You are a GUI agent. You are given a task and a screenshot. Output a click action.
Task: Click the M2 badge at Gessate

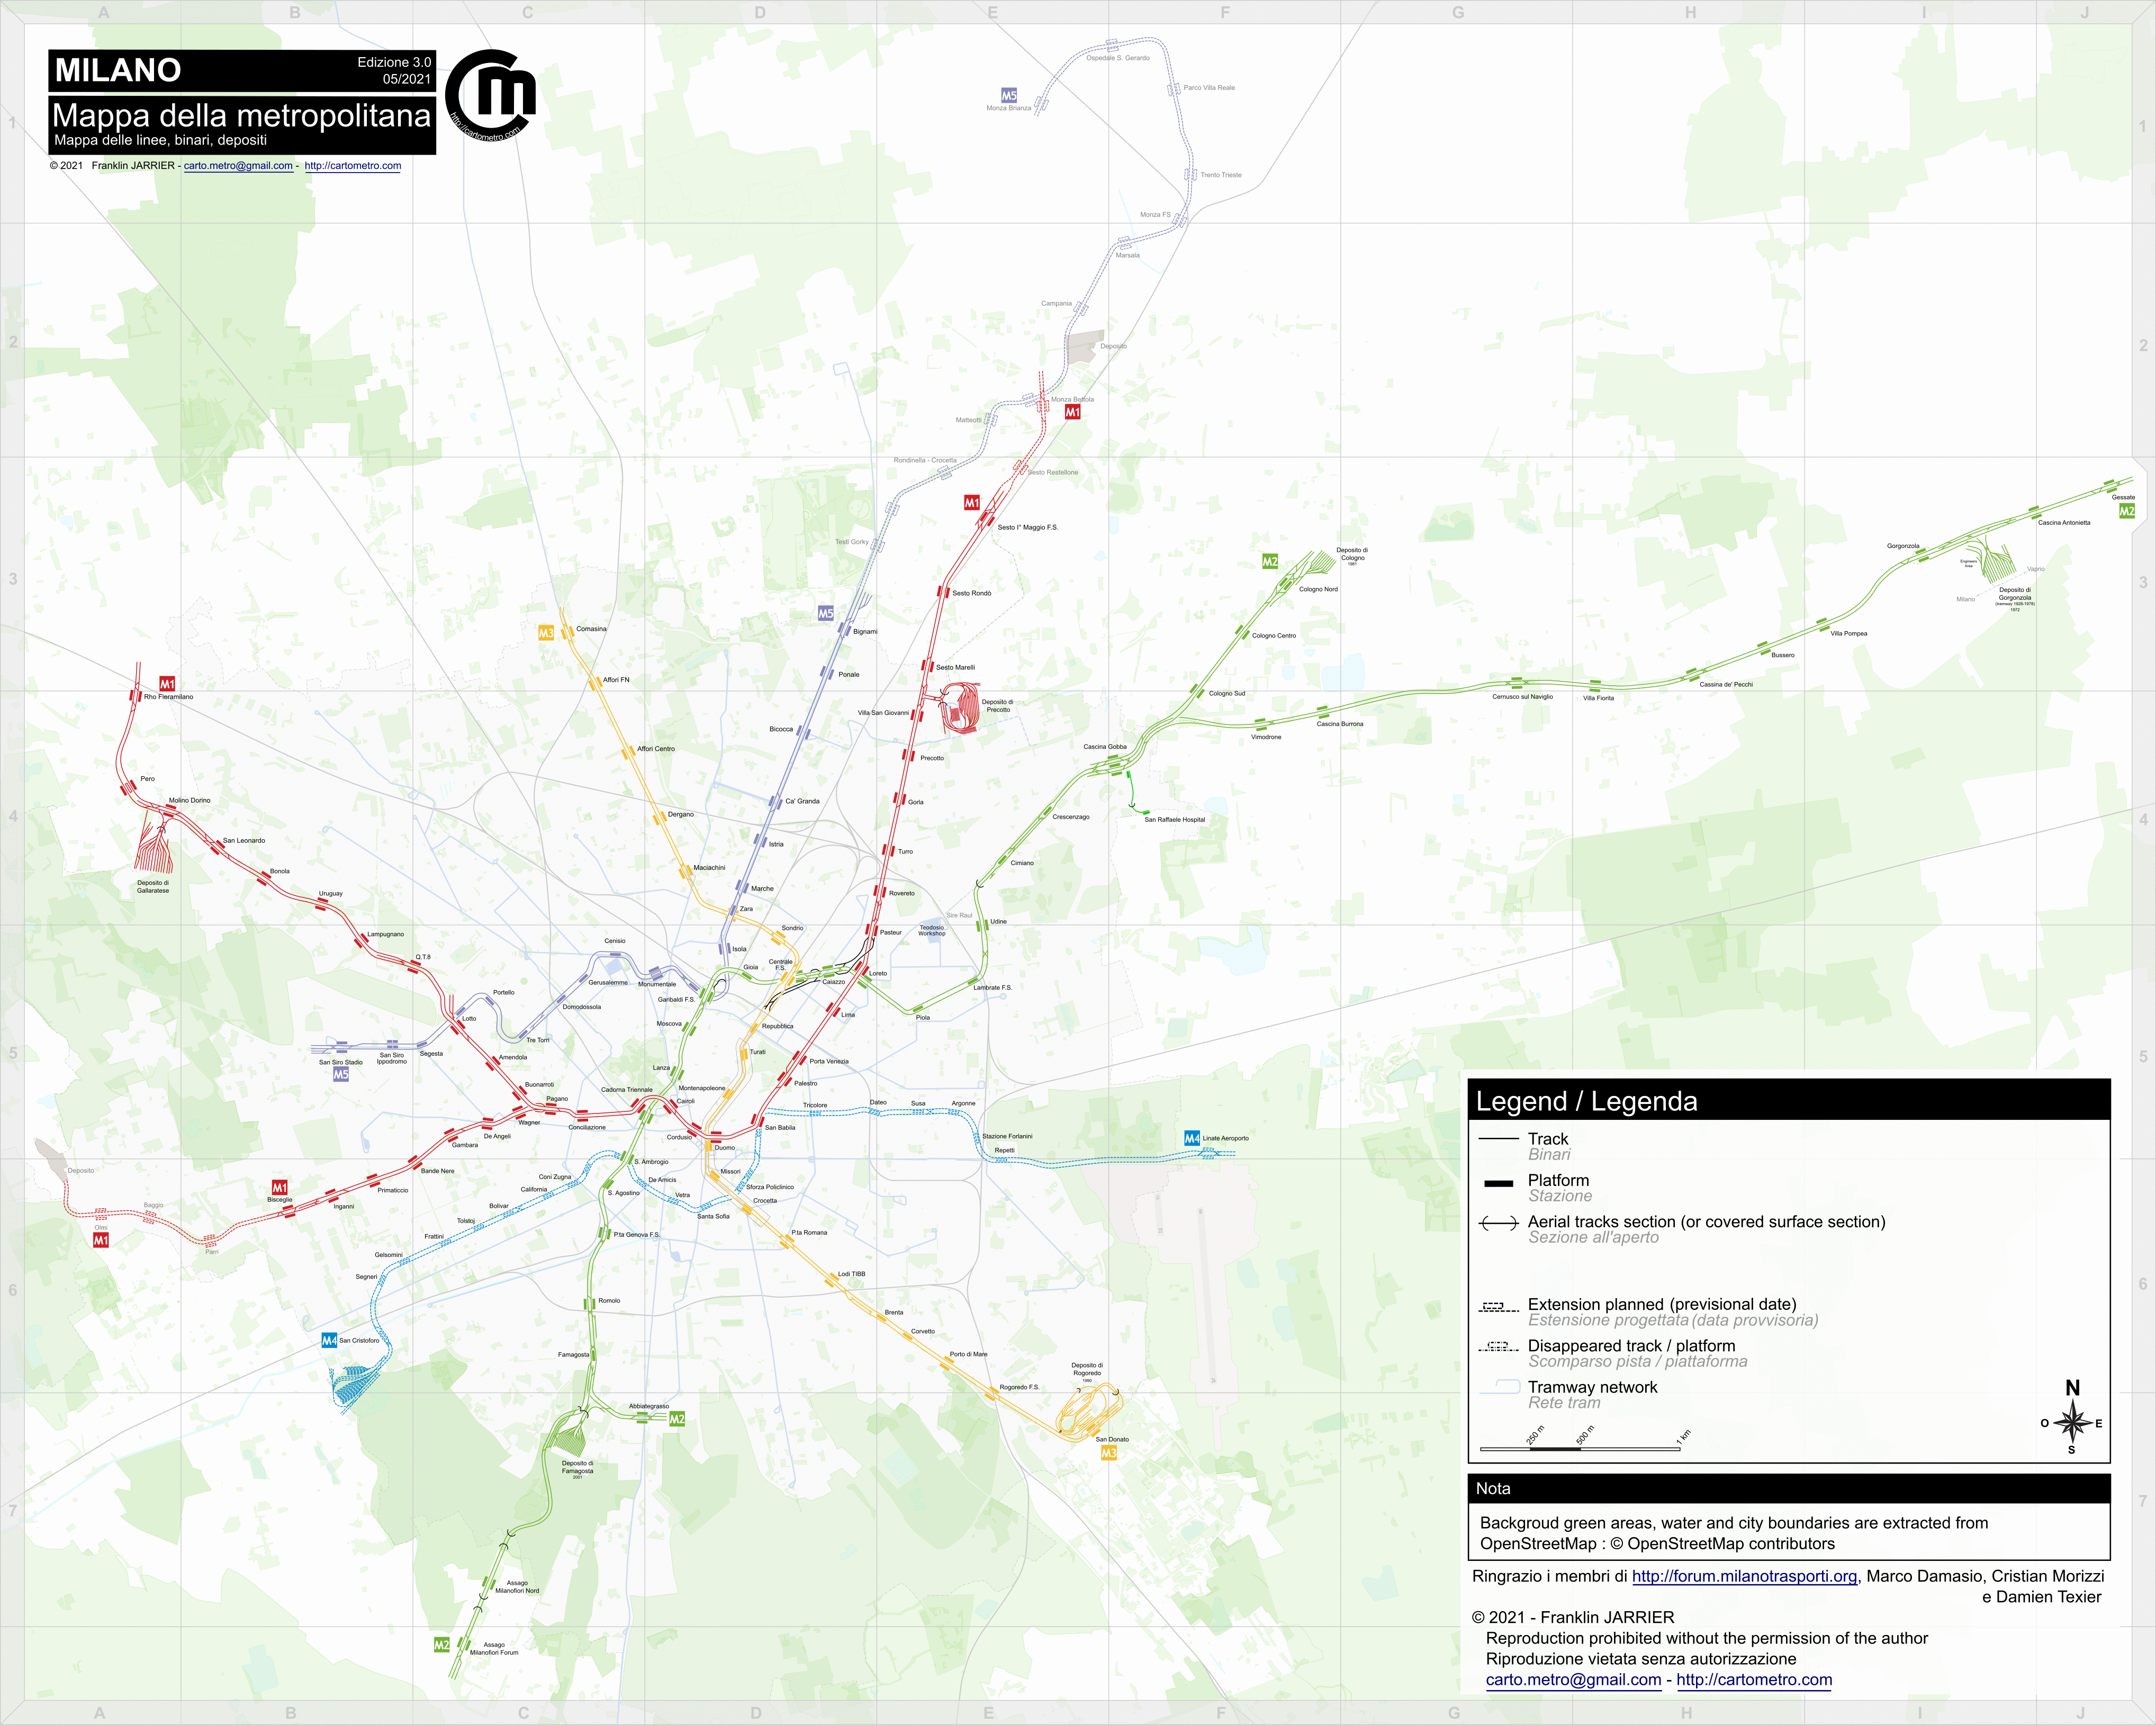click(2127, 511)
